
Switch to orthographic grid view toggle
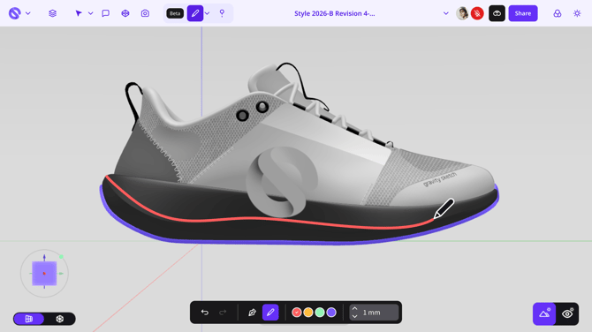pos(29,319)
